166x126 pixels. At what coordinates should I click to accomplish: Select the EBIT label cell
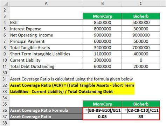pyautogui.click(x=46, y=22)
